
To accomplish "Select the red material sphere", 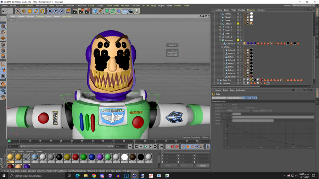I will coord(75,157).
